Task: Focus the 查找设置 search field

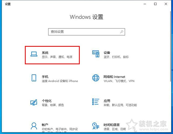Action: (x=84, y=32)
